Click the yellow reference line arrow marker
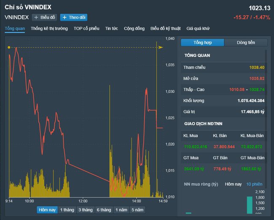The height and width of the screenshot is (220, 274). point(161,47)
